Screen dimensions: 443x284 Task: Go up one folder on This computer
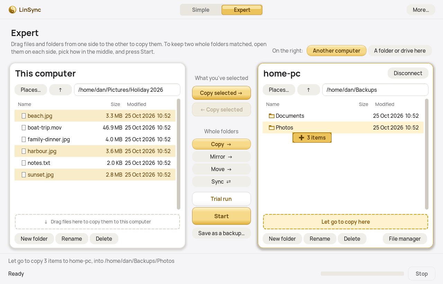(x=61, y=90)
